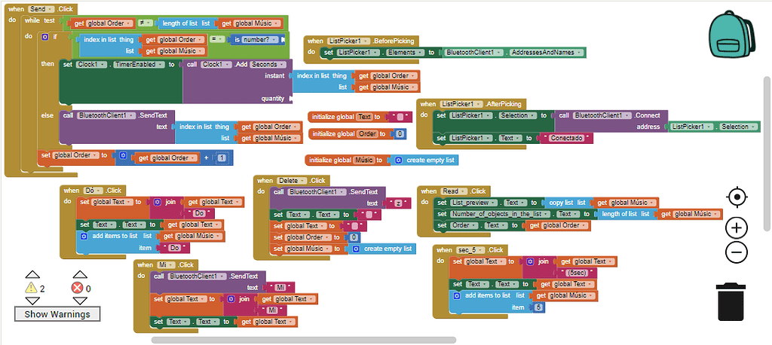Open gear on join block in Mi.Click
The width and height of the screenshot is (772, 345).
[x=231, y=299]
